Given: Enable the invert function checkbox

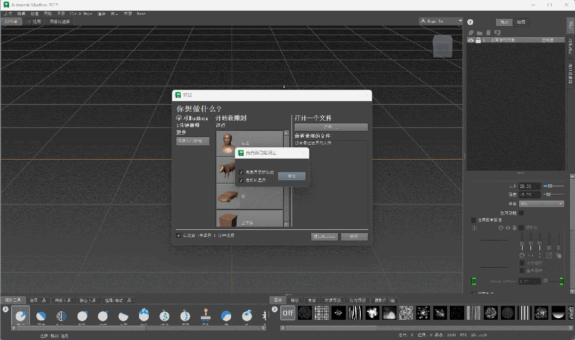Looking at the screenshot, I should pos(522,213).
